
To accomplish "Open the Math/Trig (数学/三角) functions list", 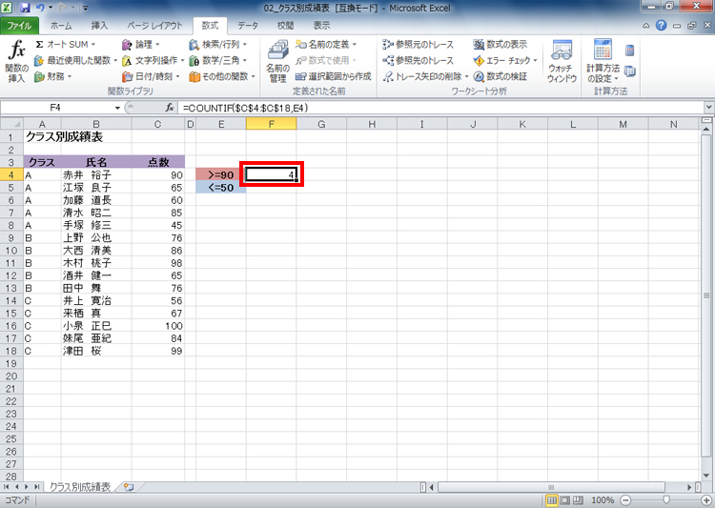I will coord(218,60).
